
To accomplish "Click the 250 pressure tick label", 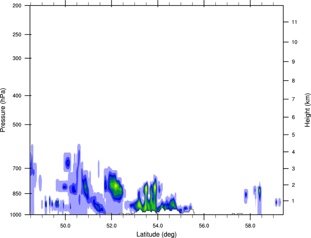I will pyautogui.click(x=17, y=34).
